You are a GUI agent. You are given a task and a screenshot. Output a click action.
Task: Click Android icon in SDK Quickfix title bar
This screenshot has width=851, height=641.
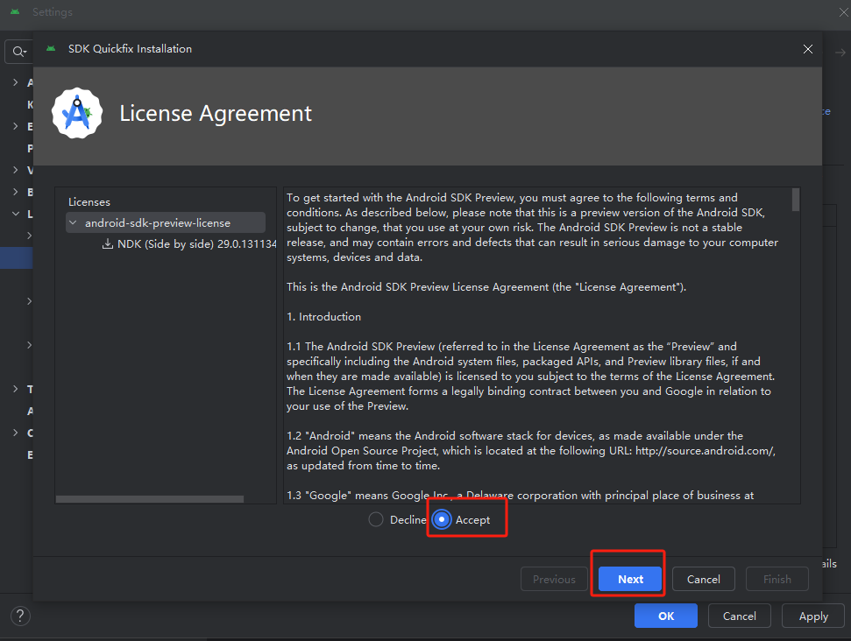(51, 49)
